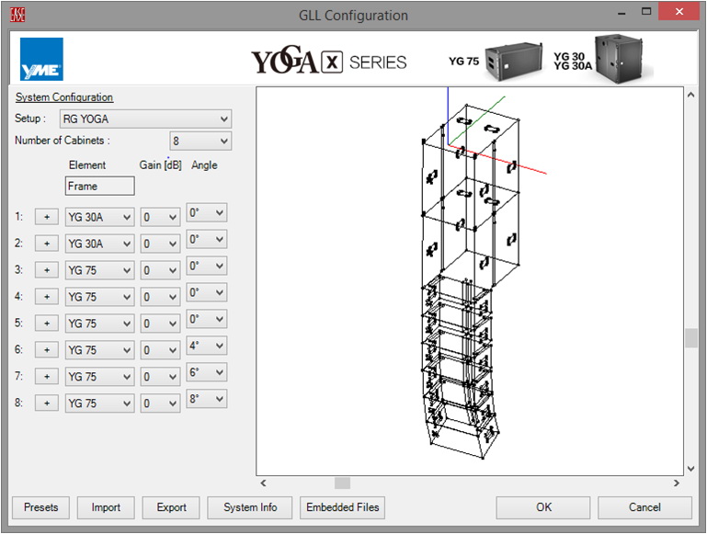Click the scroll-down arrow of 3D view
Viewport: 707px width, 534px height.
point(691,468)
